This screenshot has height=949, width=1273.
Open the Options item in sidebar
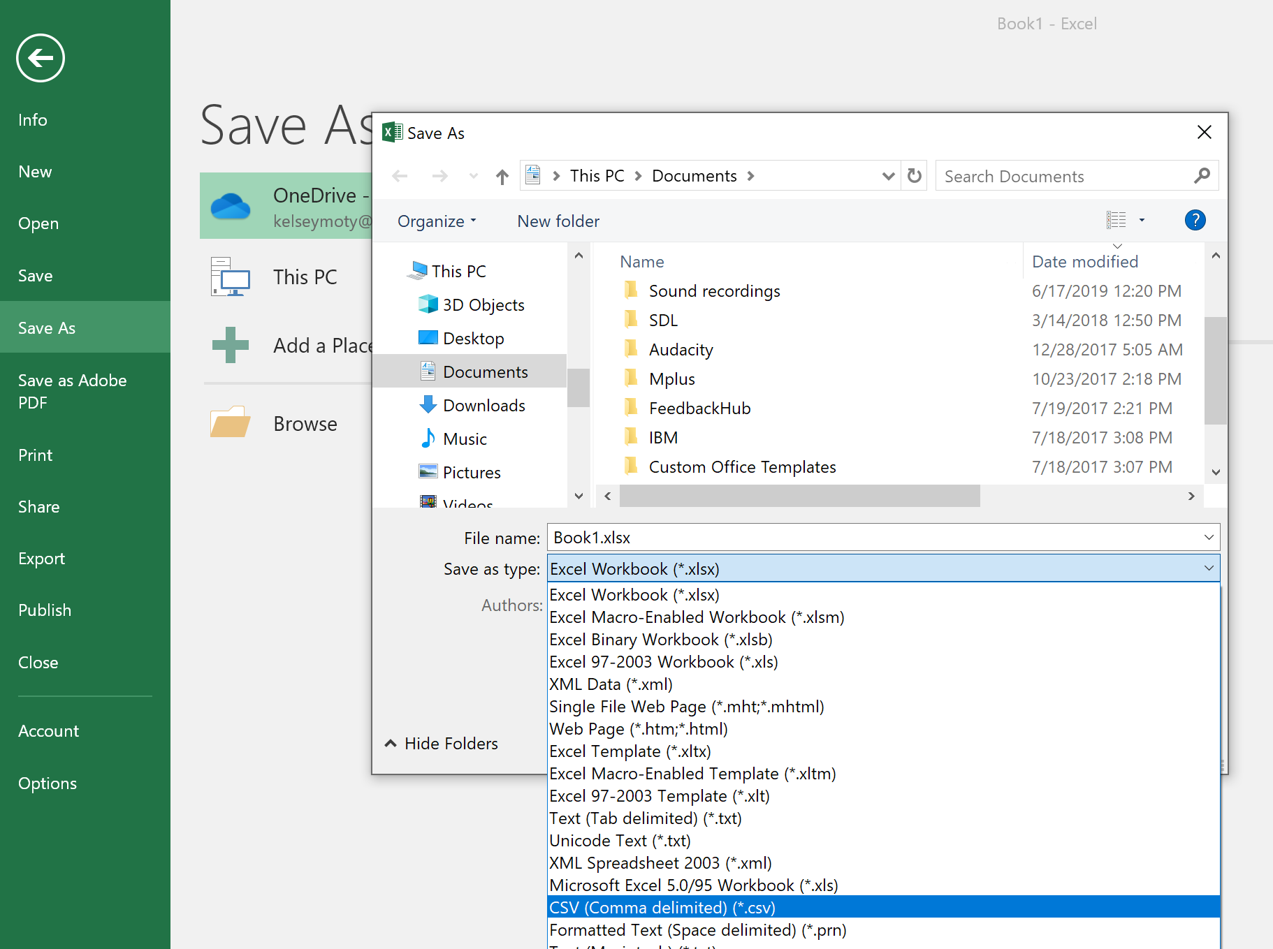(x=85, y=784)
